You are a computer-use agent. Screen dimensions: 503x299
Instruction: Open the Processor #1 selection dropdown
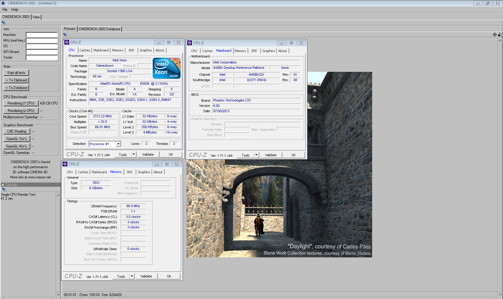118,144
